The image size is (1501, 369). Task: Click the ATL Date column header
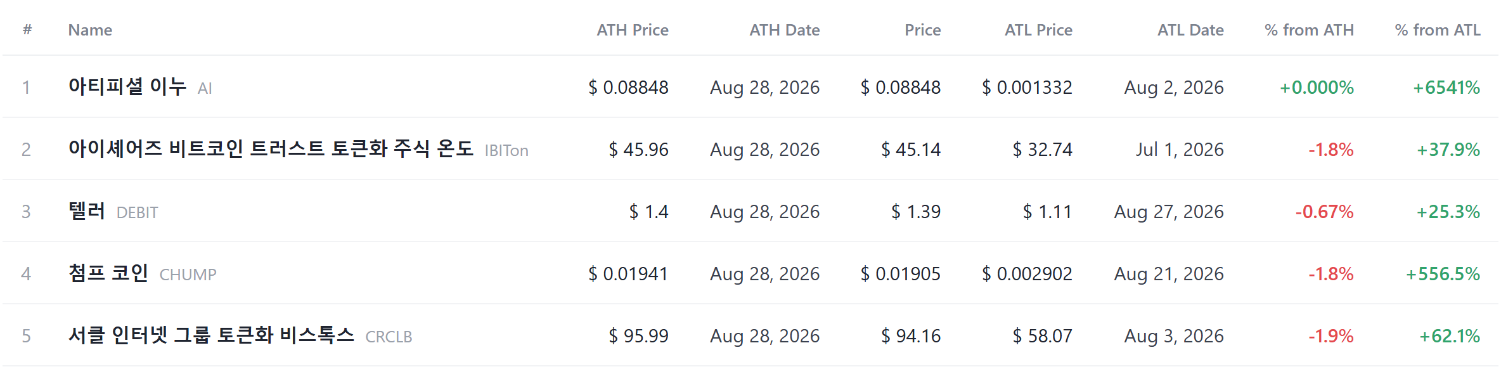[1190, 30]
